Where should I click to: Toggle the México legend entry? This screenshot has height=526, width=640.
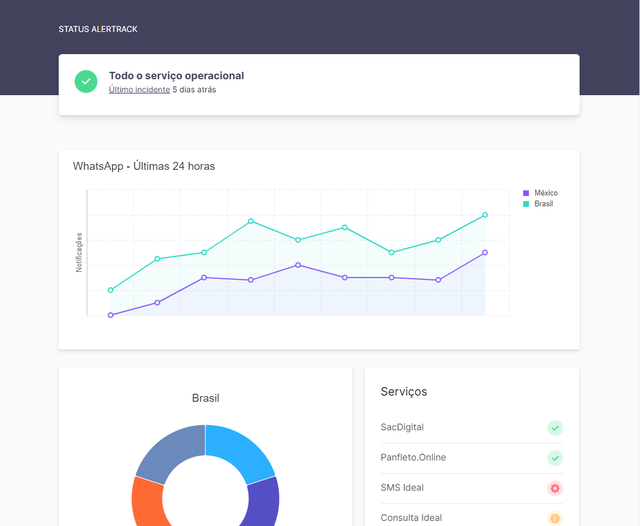click(x=540, y=193)
